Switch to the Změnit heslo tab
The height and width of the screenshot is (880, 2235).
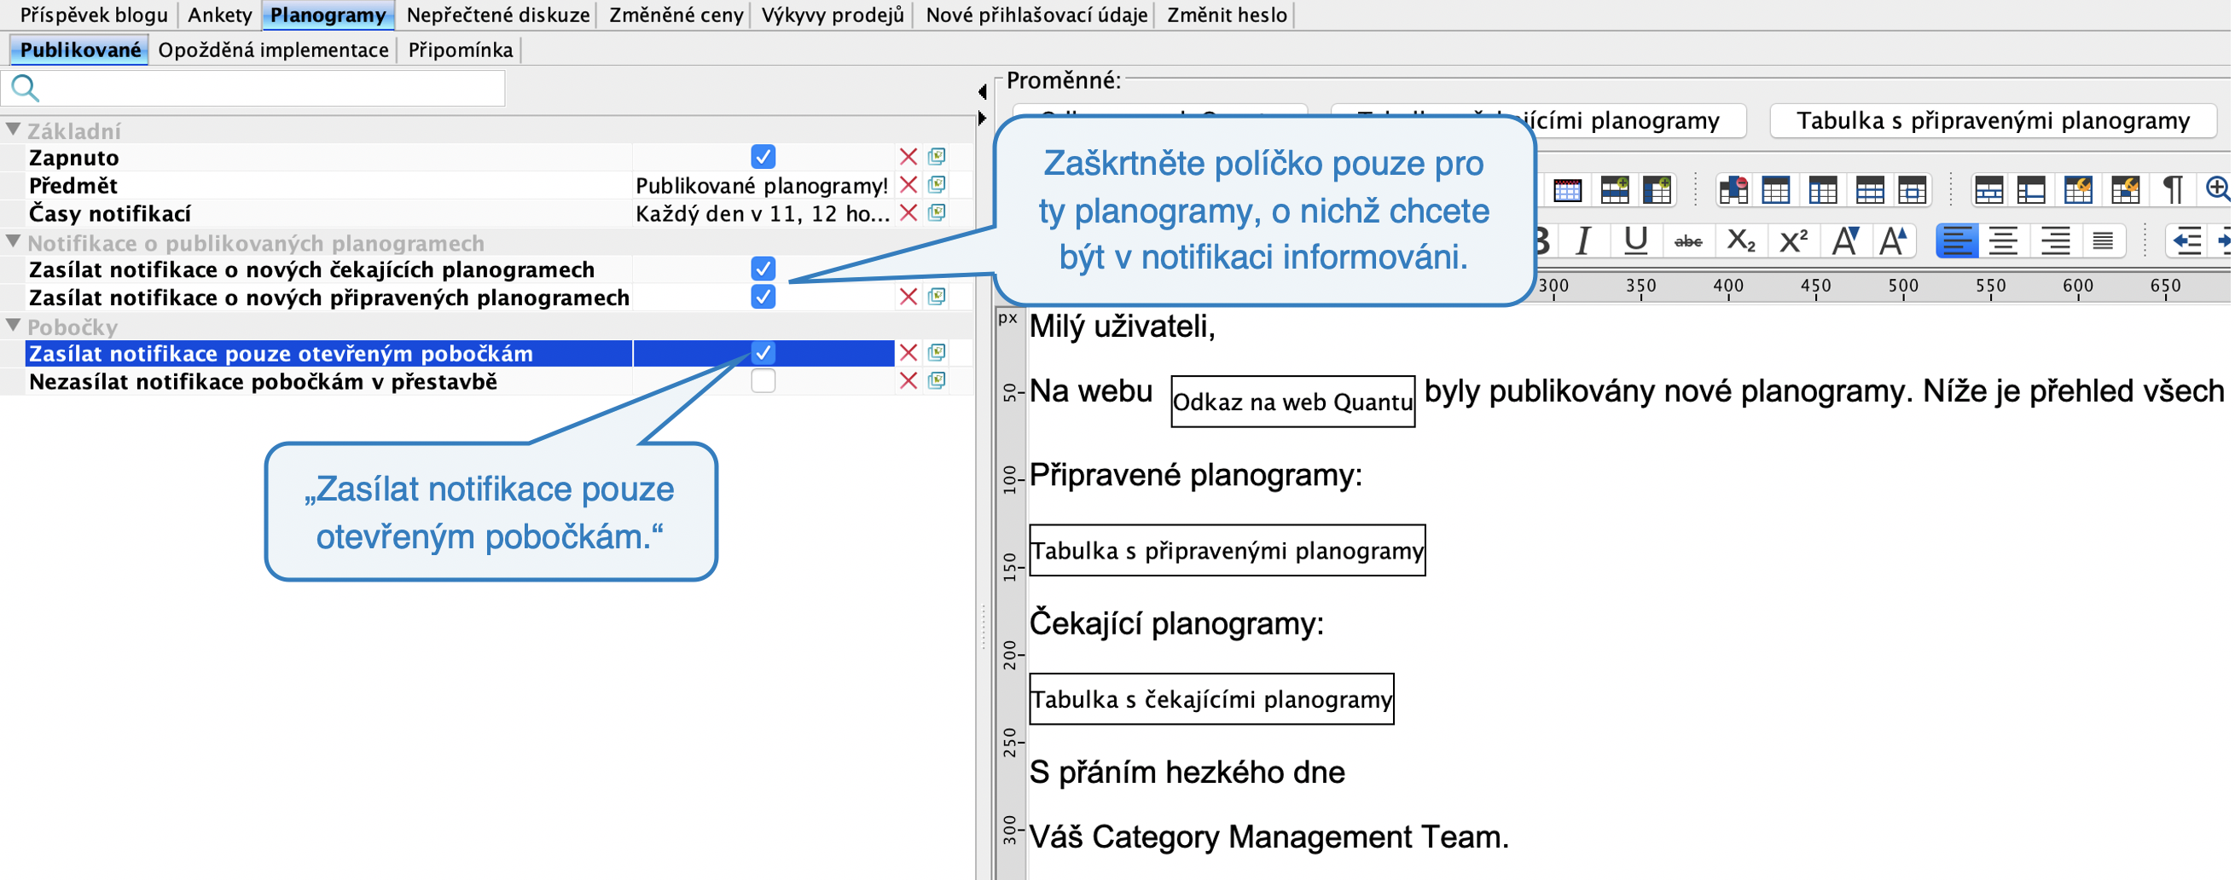coord(1228,14)
